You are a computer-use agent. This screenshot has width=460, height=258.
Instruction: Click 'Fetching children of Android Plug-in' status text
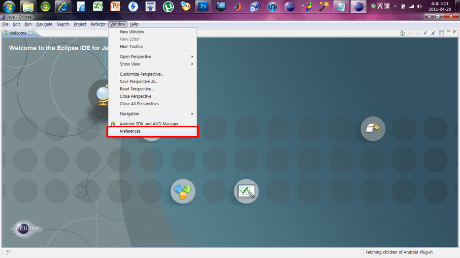[399, 252]
